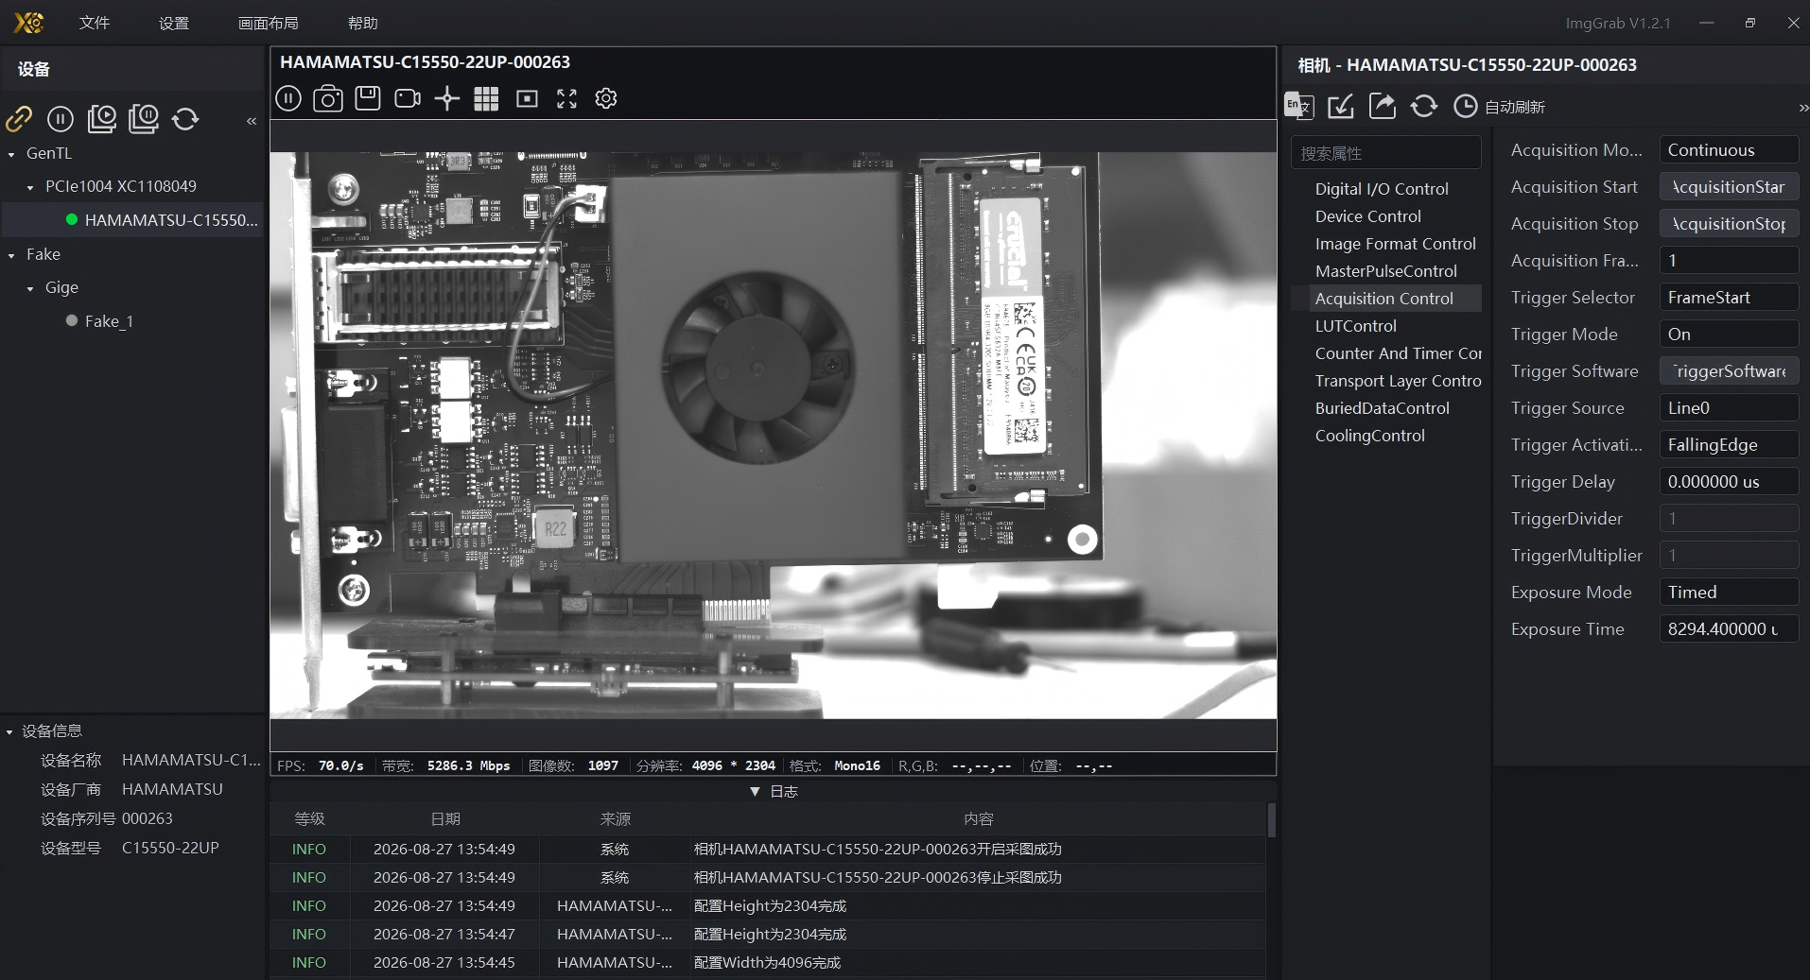The height and width of the screenshot is (980, 1810).
Task: Open the Trigger Activation FallingEdge dropdown
Action: click(1729, 445)
